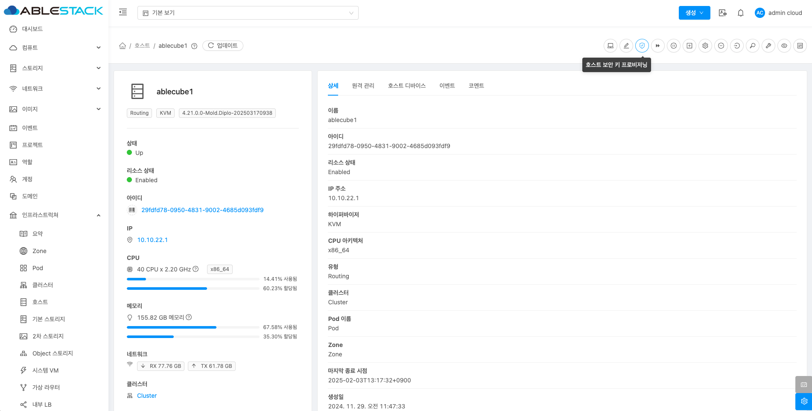Click the wrench maintenance icon in toolbar
The width and height of the screenshot is (812, 411).
[768, 46]
